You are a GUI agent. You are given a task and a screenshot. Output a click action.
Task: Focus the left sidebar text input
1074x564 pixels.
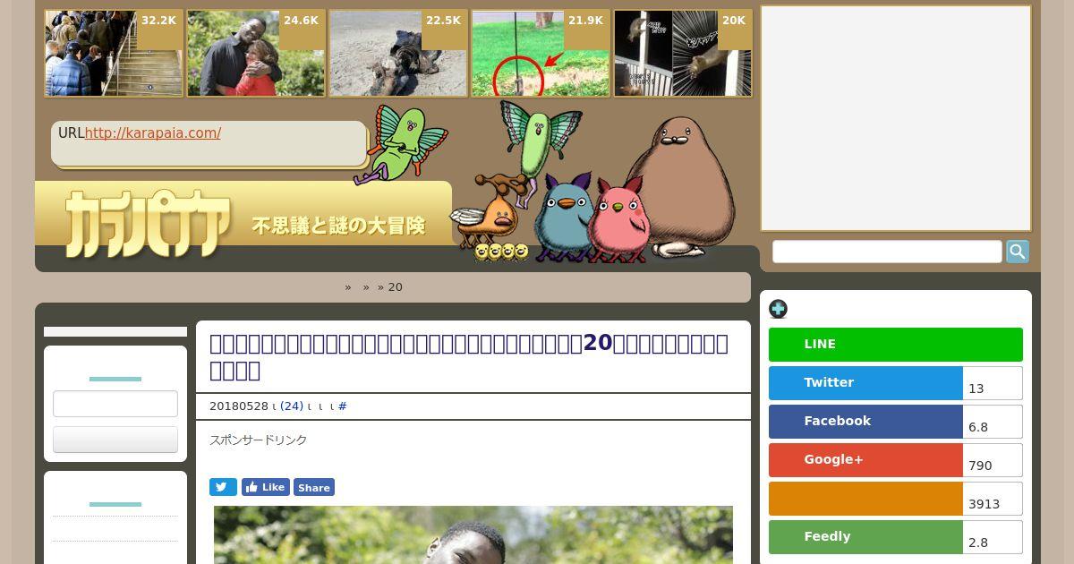pos(115,404)
